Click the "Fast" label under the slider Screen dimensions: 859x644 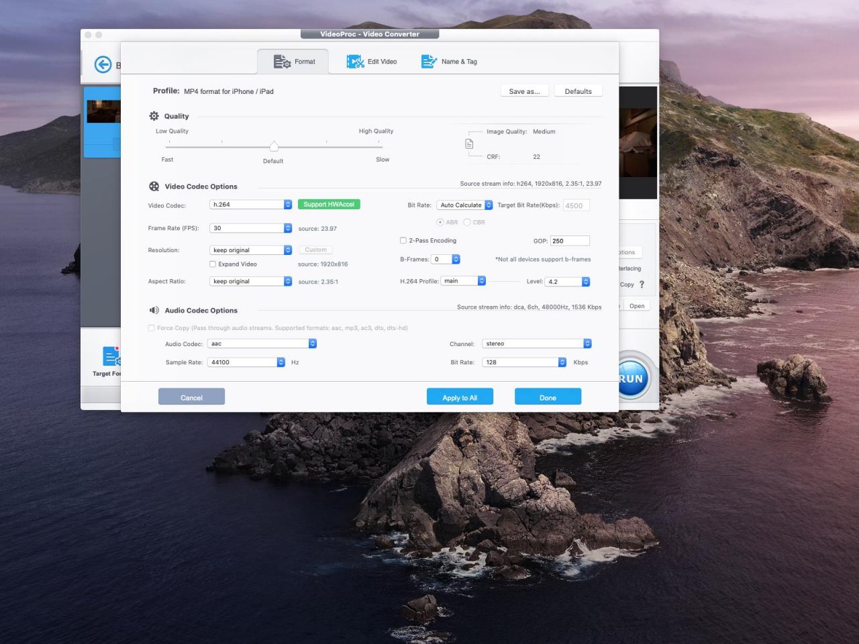pyautogui.click(x=167, y=160)
